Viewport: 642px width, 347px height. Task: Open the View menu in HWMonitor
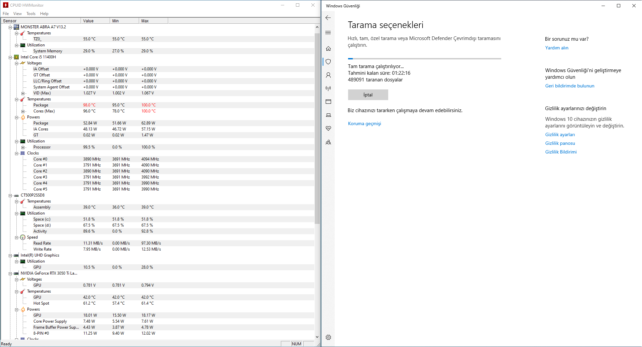point(17,13)
